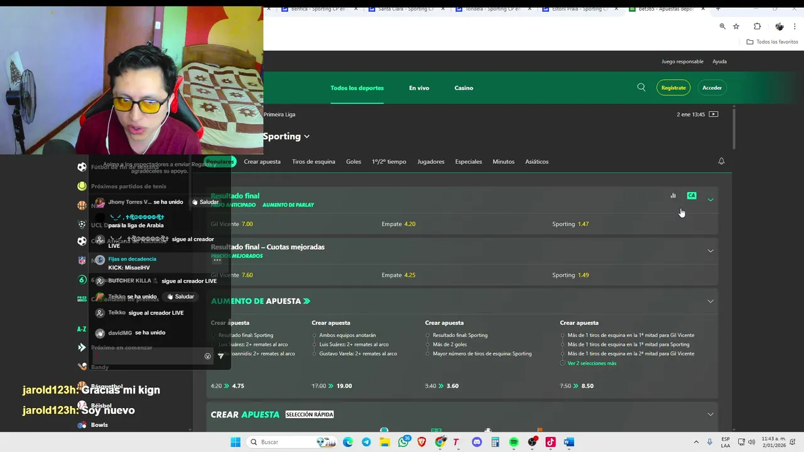Open File Explorer from the taskbar
This screenshot has width=804, height=452.
pyautogui.click(x=384, y=442)
